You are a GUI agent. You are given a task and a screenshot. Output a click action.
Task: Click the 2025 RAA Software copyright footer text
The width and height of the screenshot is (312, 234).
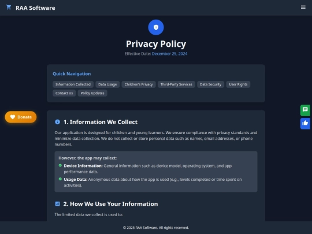(x=156, y=228)
